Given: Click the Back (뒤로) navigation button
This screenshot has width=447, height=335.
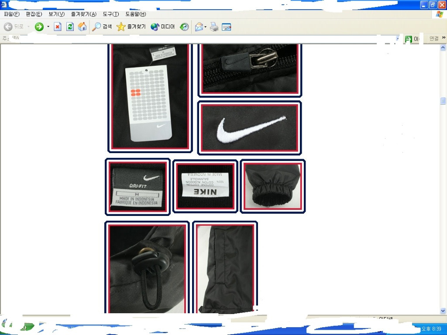Looking at the screenshot, I should (x=14, y=27).
